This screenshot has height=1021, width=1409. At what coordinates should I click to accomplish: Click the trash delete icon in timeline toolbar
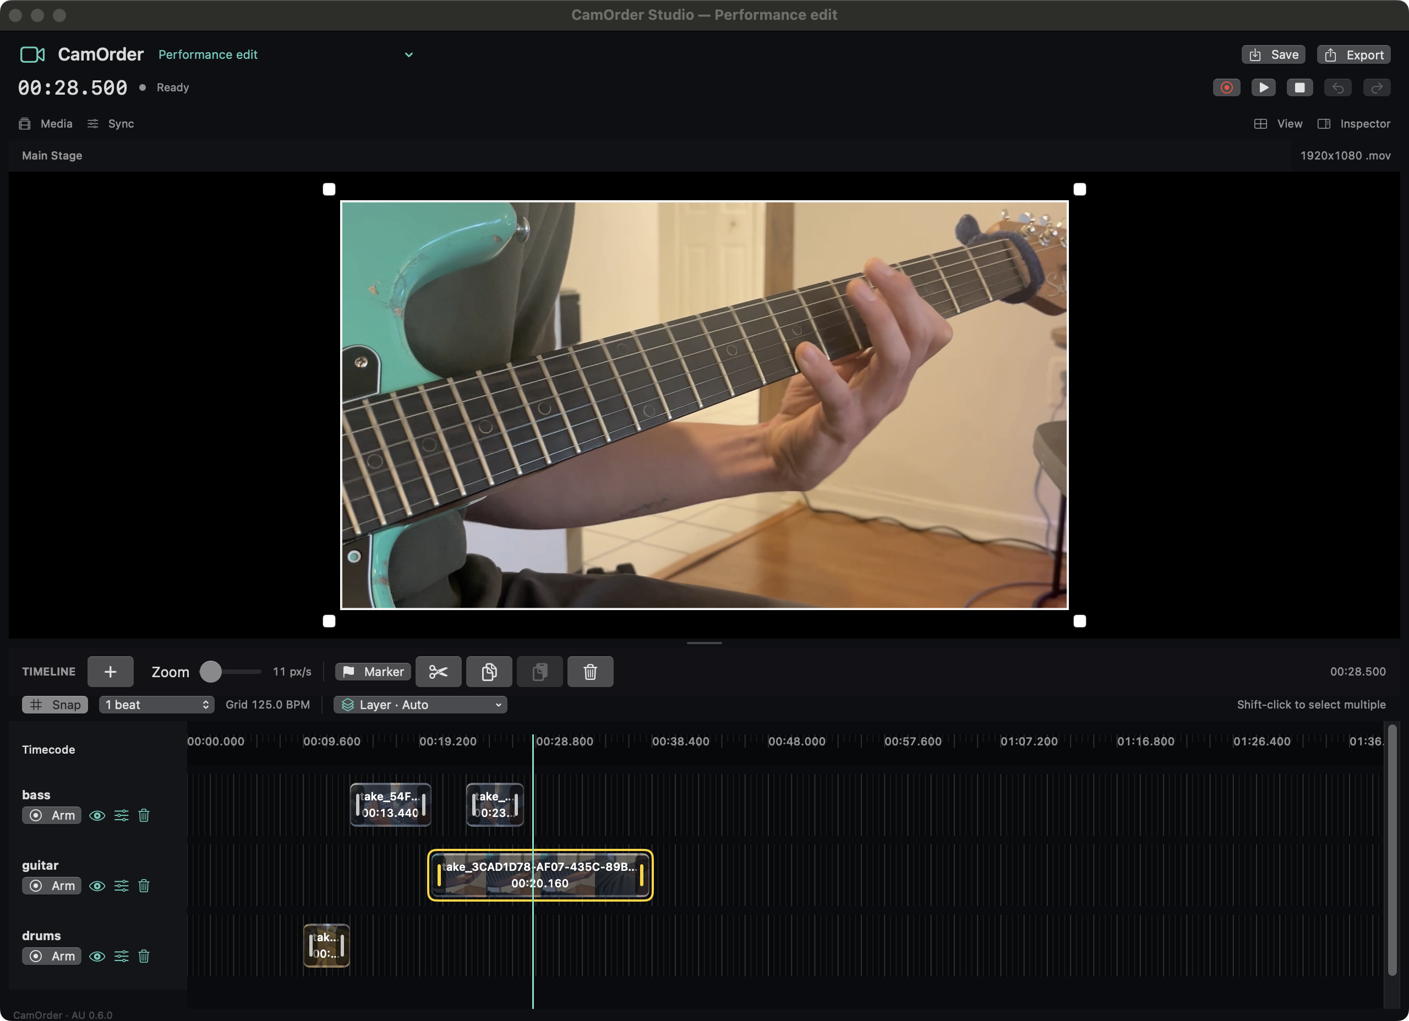590,671
